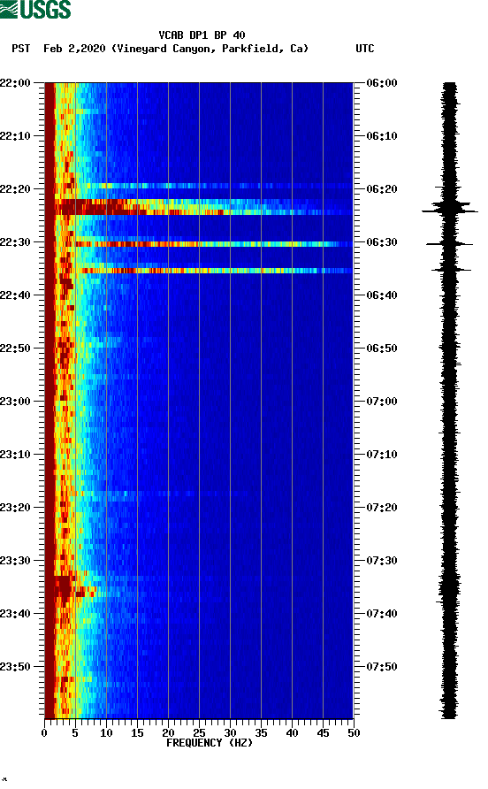Click the 25 Hz frequency axis label
Screen dimensions: 488x789
pyautogui.click(x=199, y=732)
